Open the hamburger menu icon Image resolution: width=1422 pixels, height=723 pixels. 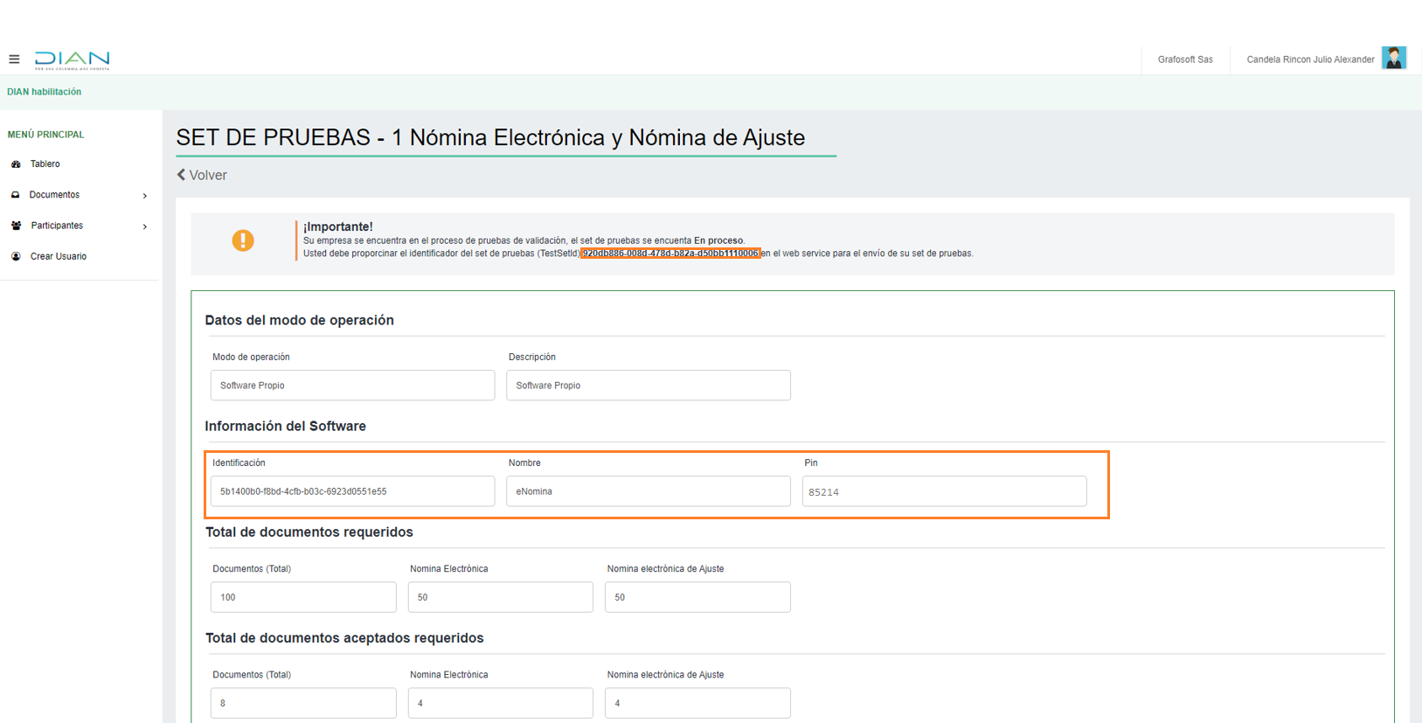pos(14,59)
